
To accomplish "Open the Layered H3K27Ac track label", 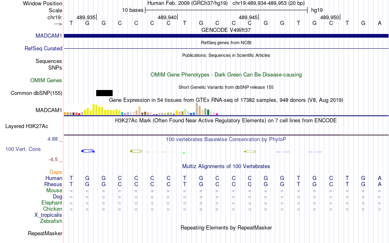I will pyautogui.click(x=27, y=126).
